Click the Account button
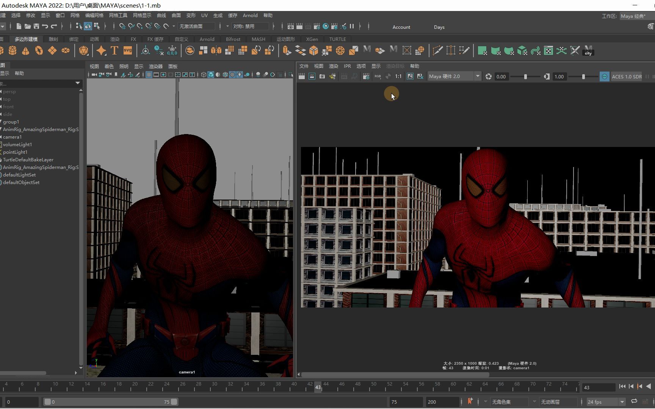This screenshot has height=409, width=655. pos(401,27)
